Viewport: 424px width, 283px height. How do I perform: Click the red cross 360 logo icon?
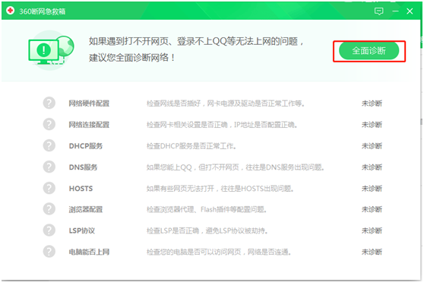(x=11, y=11)
